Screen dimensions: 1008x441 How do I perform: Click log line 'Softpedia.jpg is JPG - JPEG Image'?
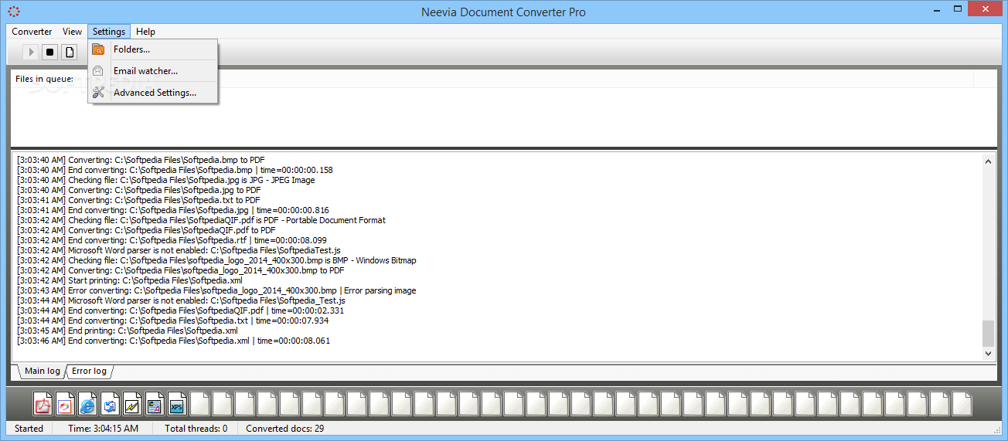click(x=165, y=180)
